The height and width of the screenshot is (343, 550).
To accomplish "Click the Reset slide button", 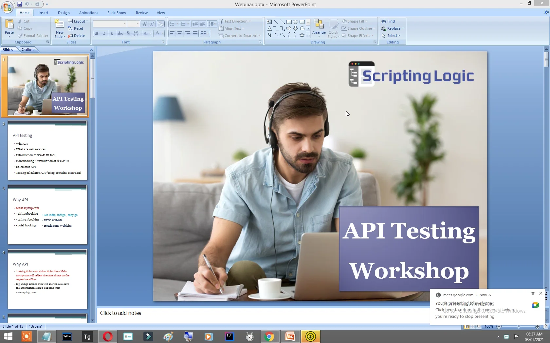I will pos(76,28).
